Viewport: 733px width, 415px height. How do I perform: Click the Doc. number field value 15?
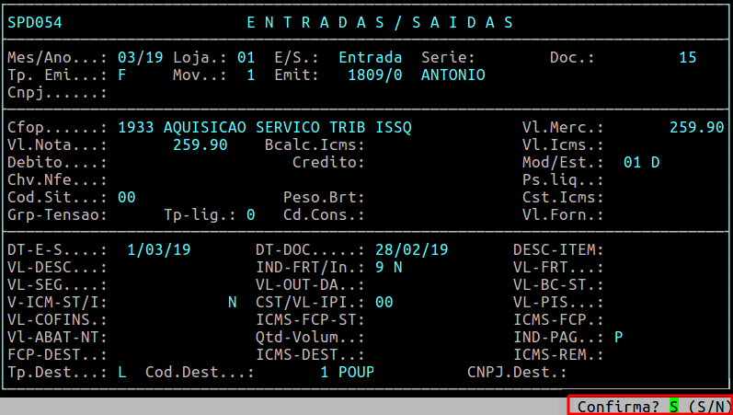(687, 57)
